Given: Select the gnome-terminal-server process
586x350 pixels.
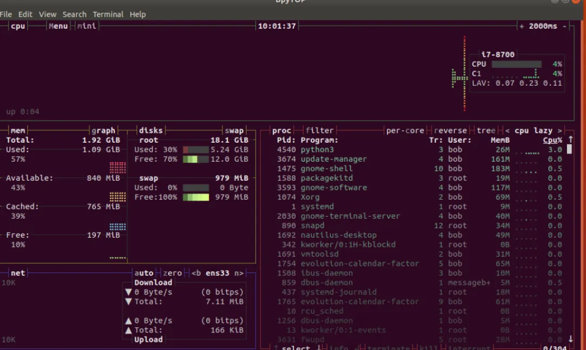Looking at the screenshot, I should [419, 216].
